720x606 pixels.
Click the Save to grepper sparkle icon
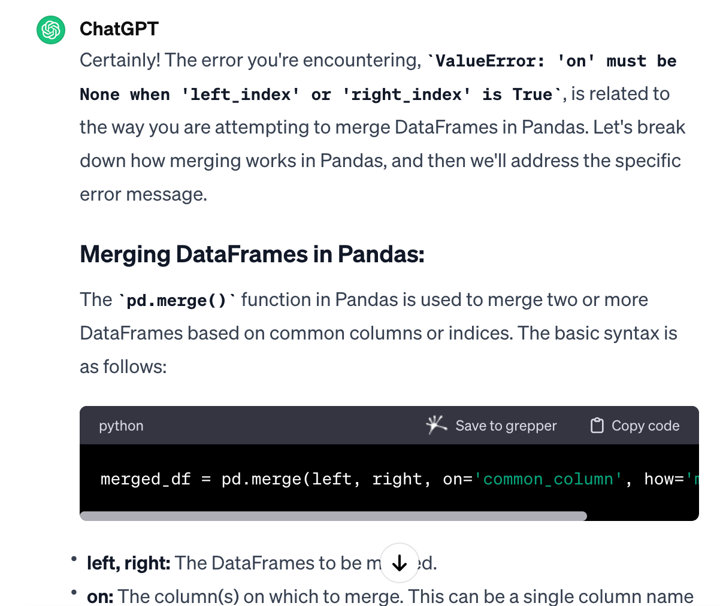[x=436, y=425]
